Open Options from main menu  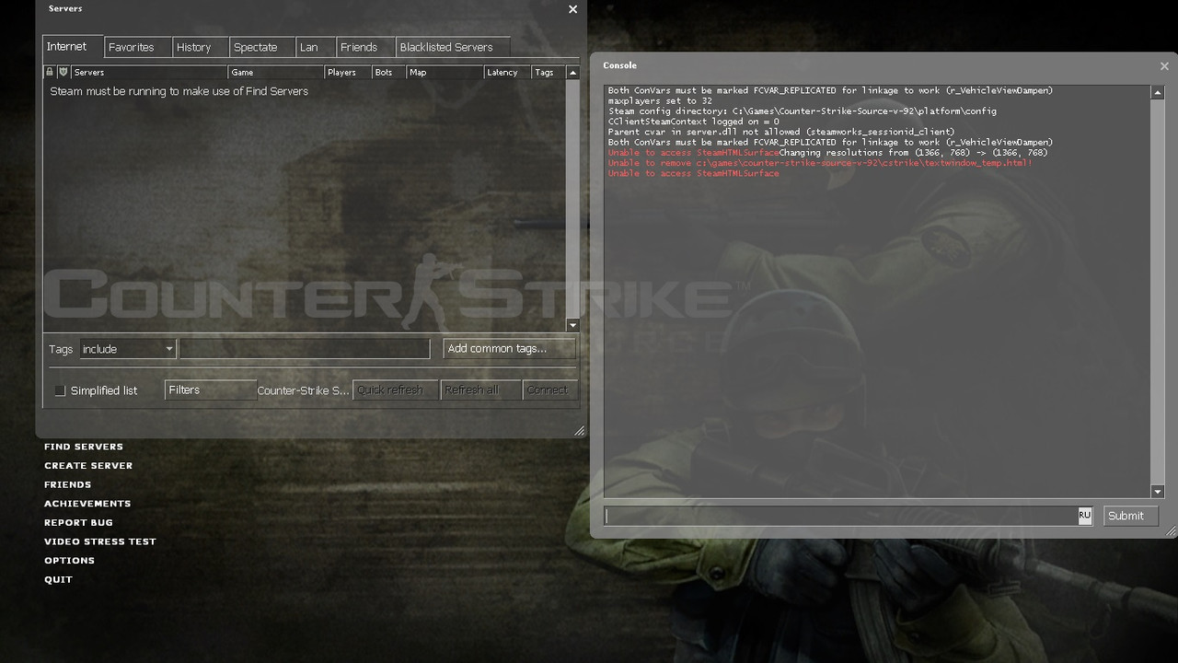70,561
